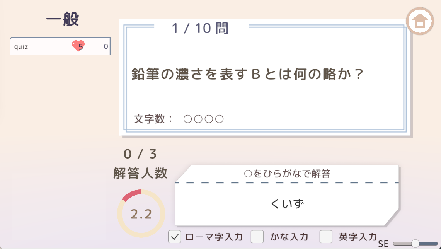Click the player's score value 0
Image resolution: width=441 pixels, height=249 pixels.
click(x=106, y=47)
